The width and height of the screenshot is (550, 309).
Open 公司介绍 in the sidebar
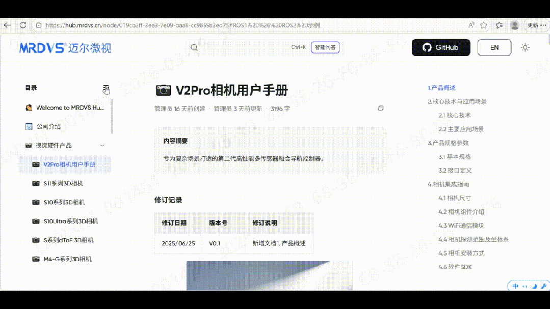(x=48, y=126)
